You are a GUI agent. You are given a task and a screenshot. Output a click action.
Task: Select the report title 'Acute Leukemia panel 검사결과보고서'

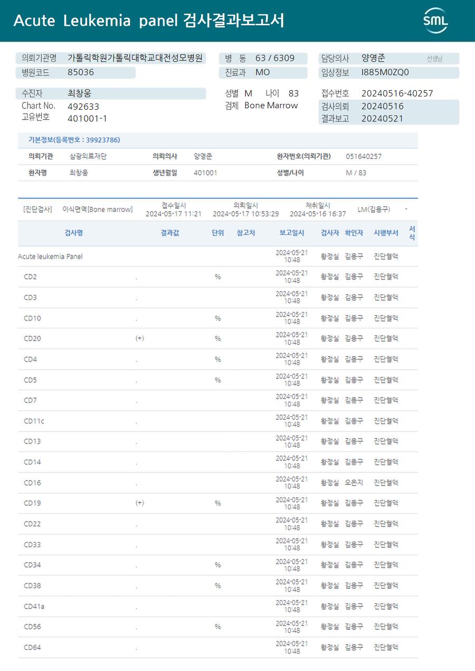click(x=149, y=21)
